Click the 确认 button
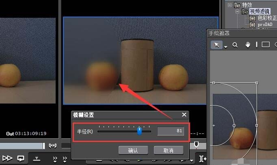 tap(133, 150)
